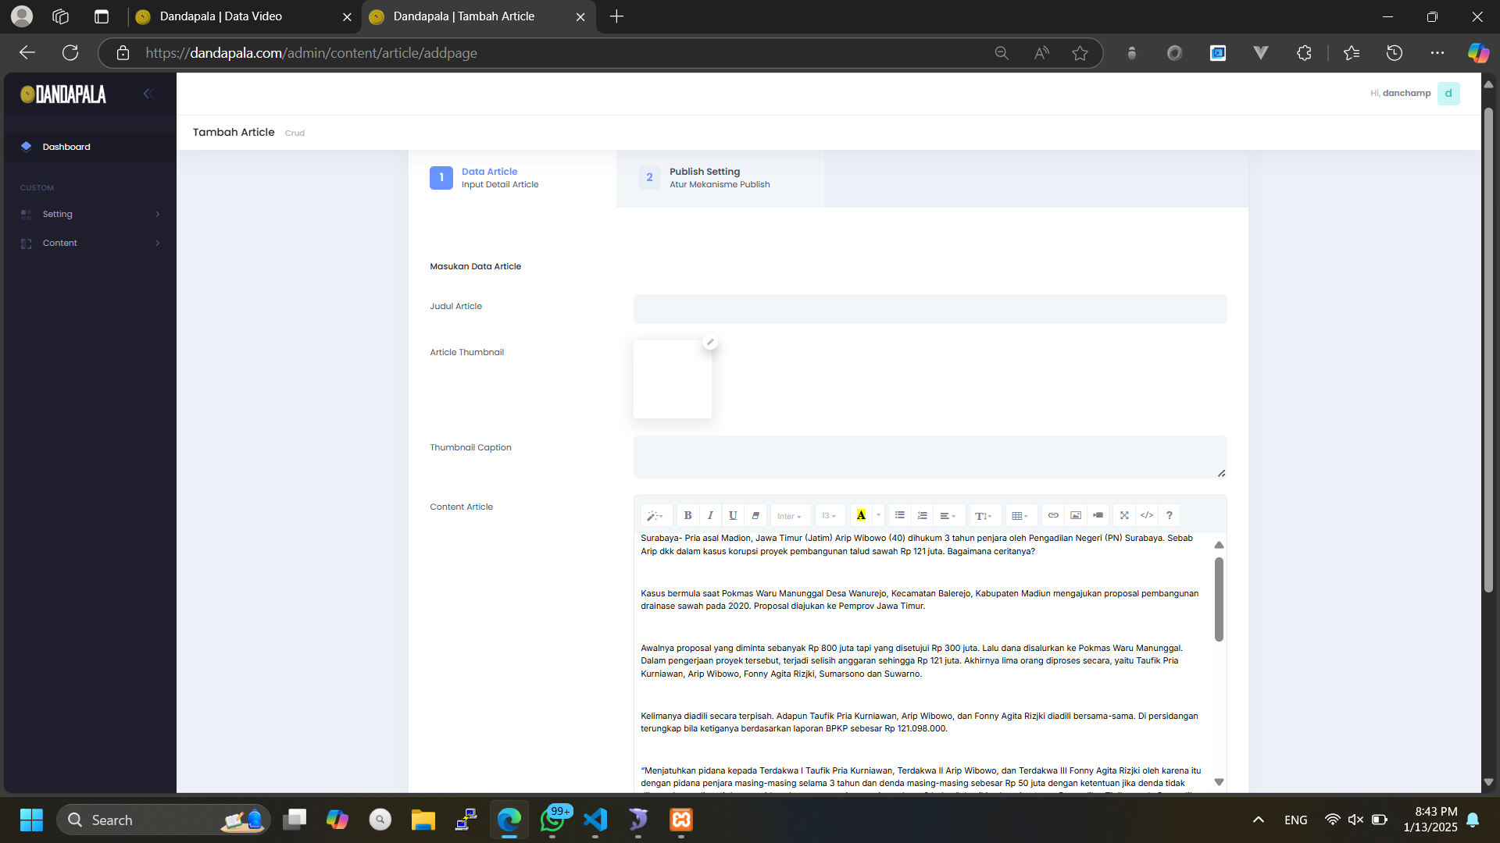Screen dimensions: 1500x843
Task: Open XAMPP from the taskbar
Action: point(681,820)
